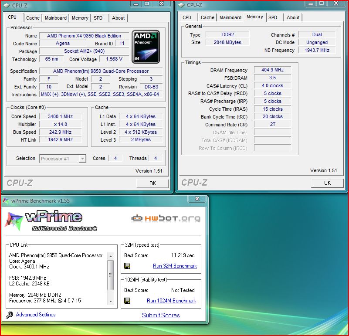Click the NB Frequency value 1943.7 MHz
The height and width of the screenshot is (336, 349).
[x=317, y=50]
